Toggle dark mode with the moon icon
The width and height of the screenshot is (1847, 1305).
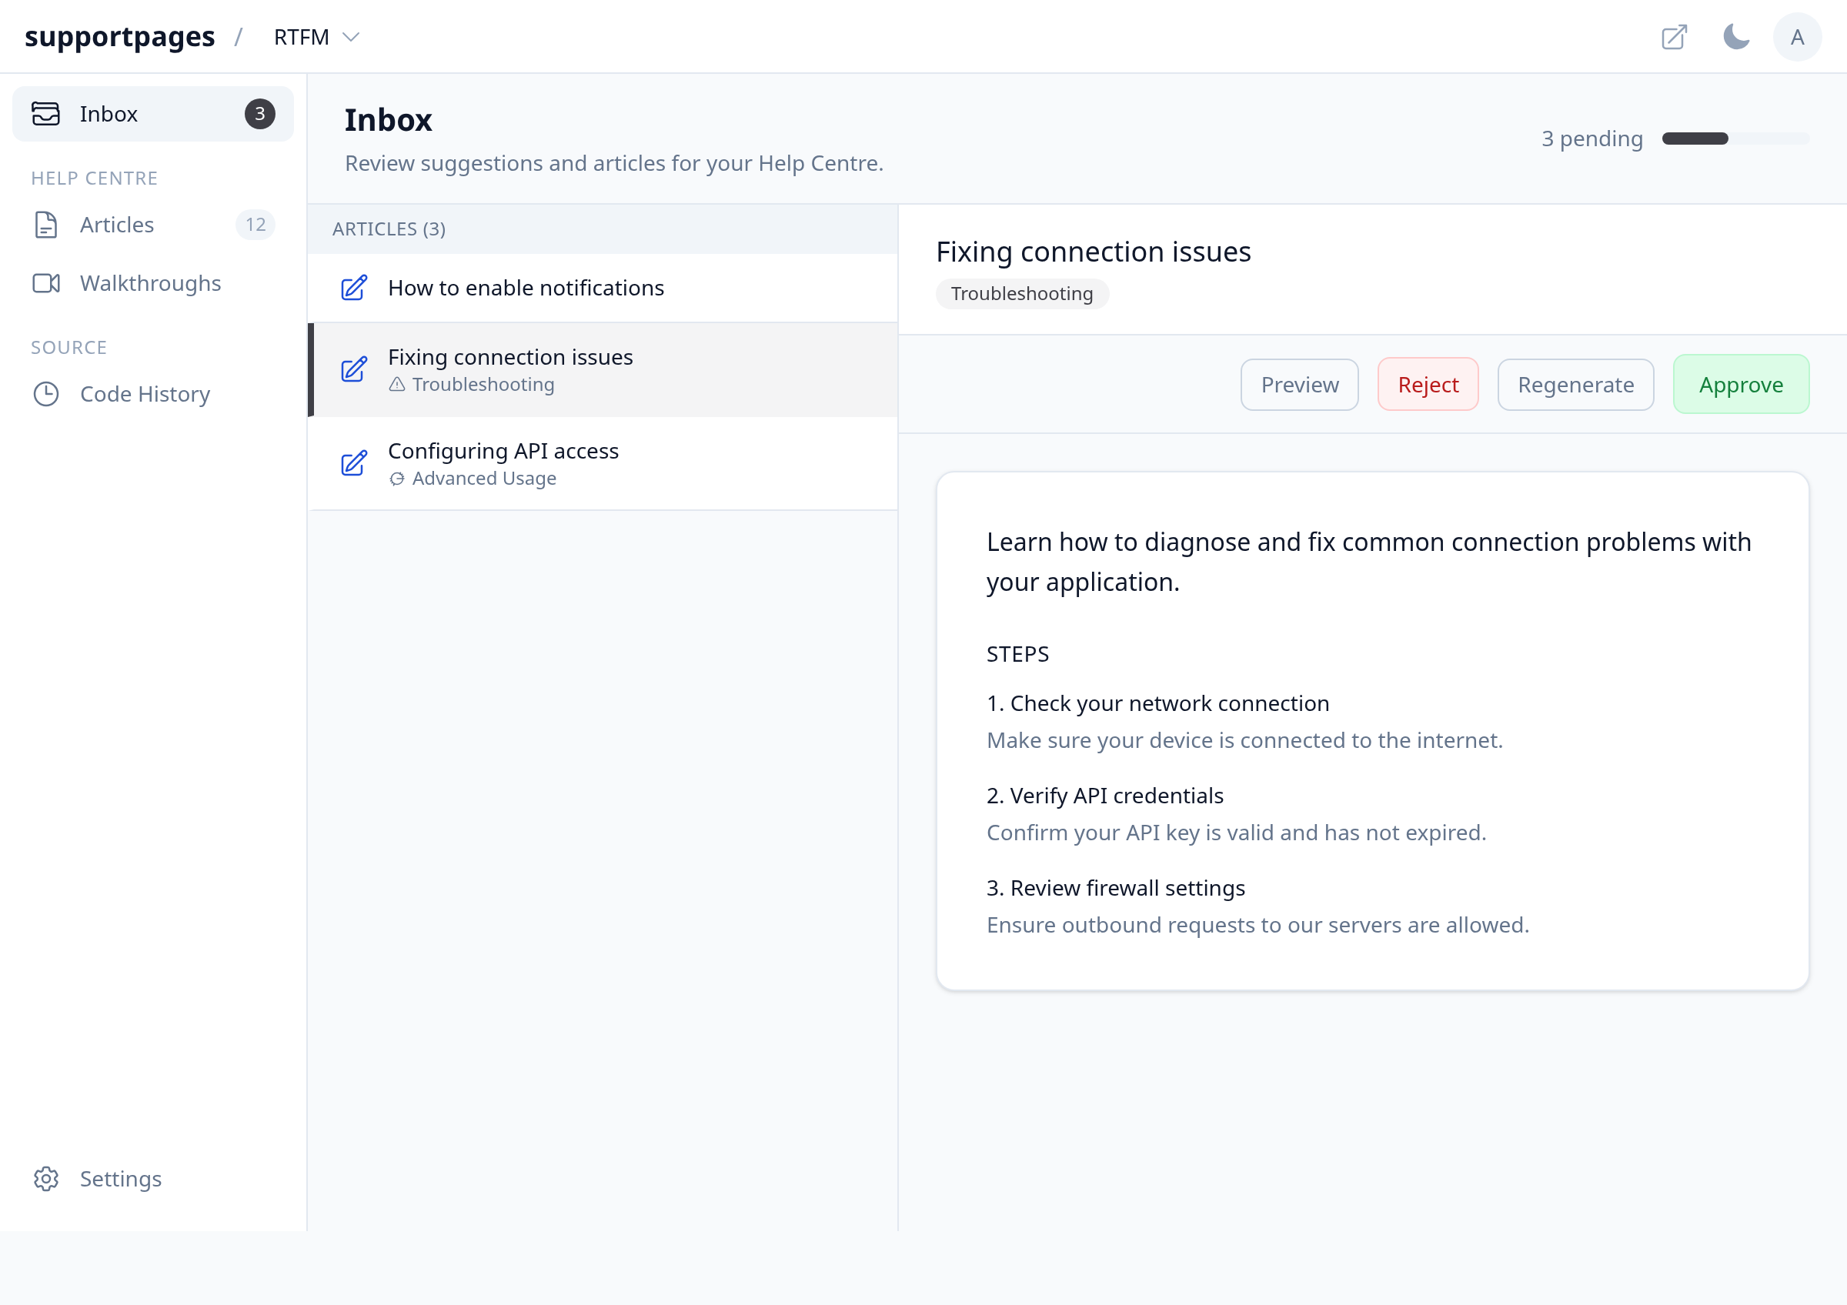click(x=1736, y=37)
